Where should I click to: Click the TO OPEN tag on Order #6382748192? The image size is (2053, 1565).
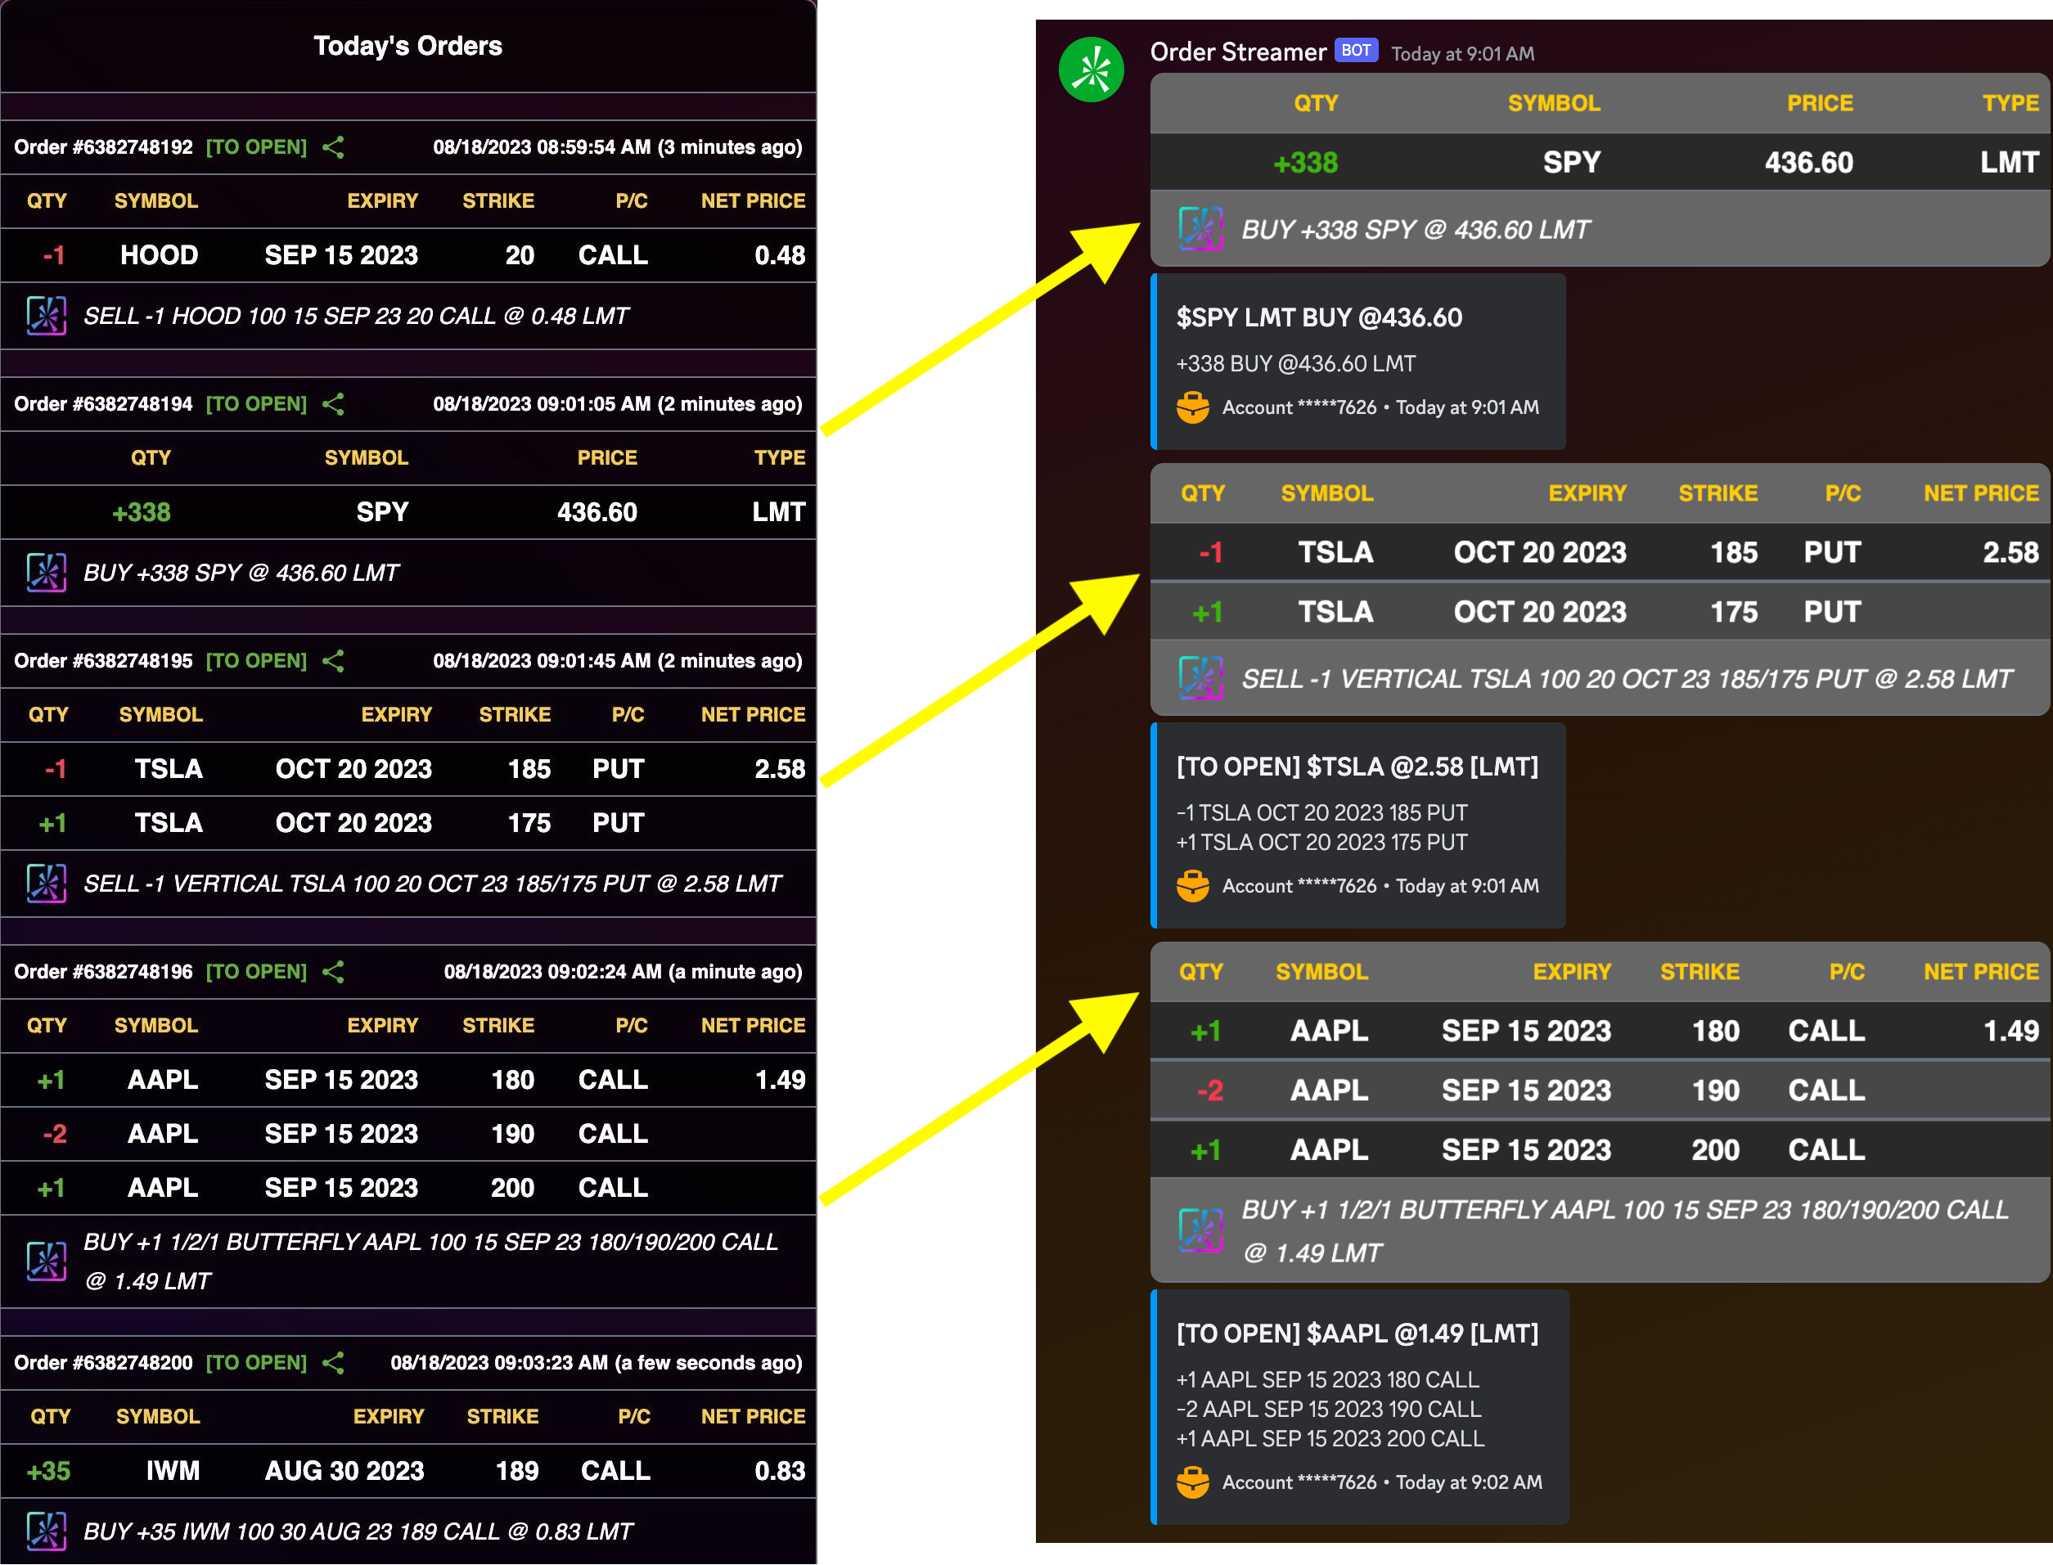[x=256, y=147]
